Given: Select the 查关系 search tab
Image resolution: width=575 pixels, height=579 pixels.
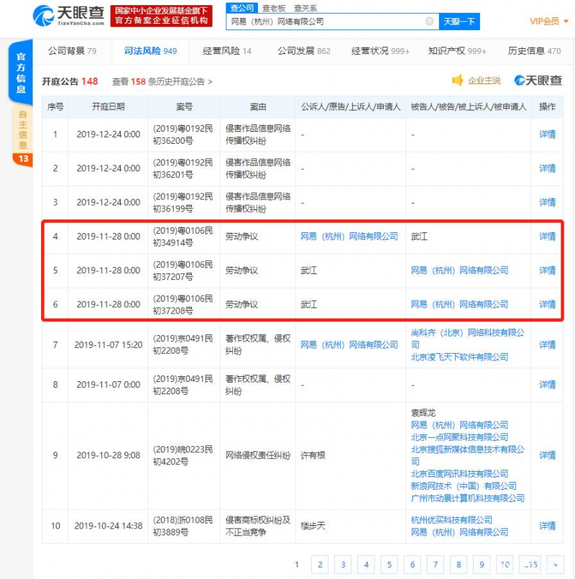Looking at the screenshot, I should [x=305, y=8].
